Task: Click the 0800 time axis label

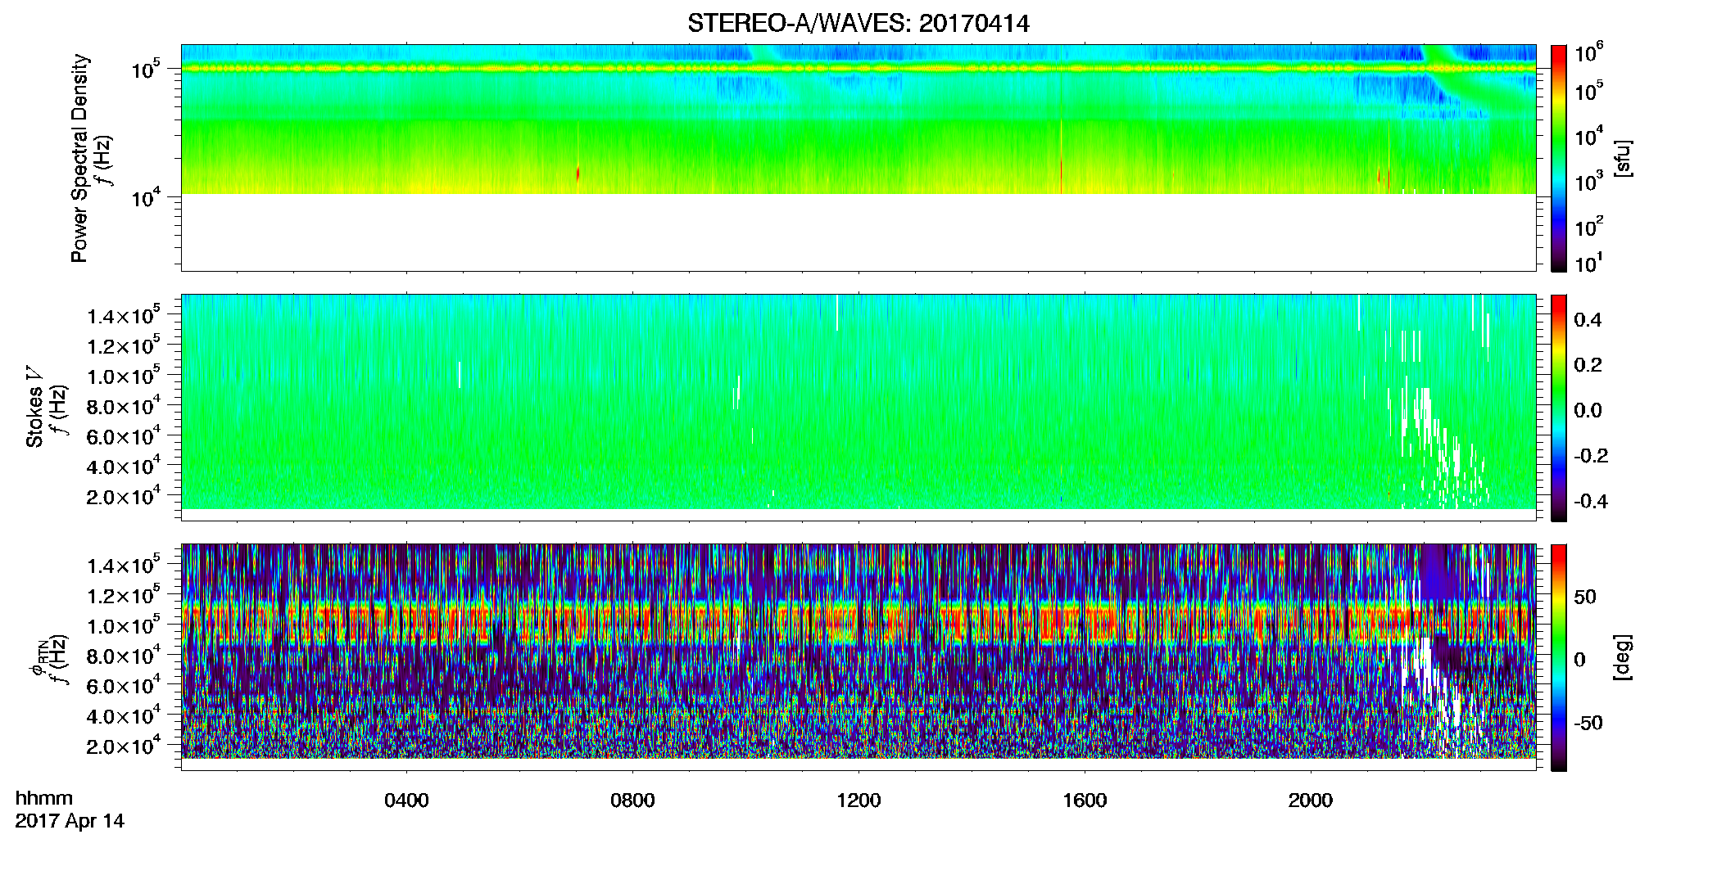Action: pyautogui.click(x=632, y=801)
